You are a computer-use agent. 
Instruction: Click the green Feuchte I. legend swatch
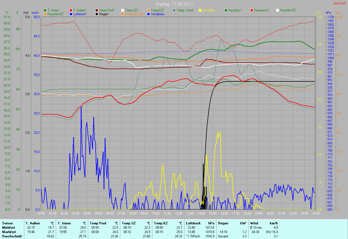226,10
